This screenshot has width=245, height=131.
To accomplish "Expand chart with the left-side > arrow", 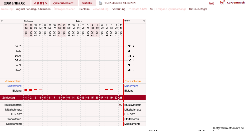I will (x=2, y=21).
